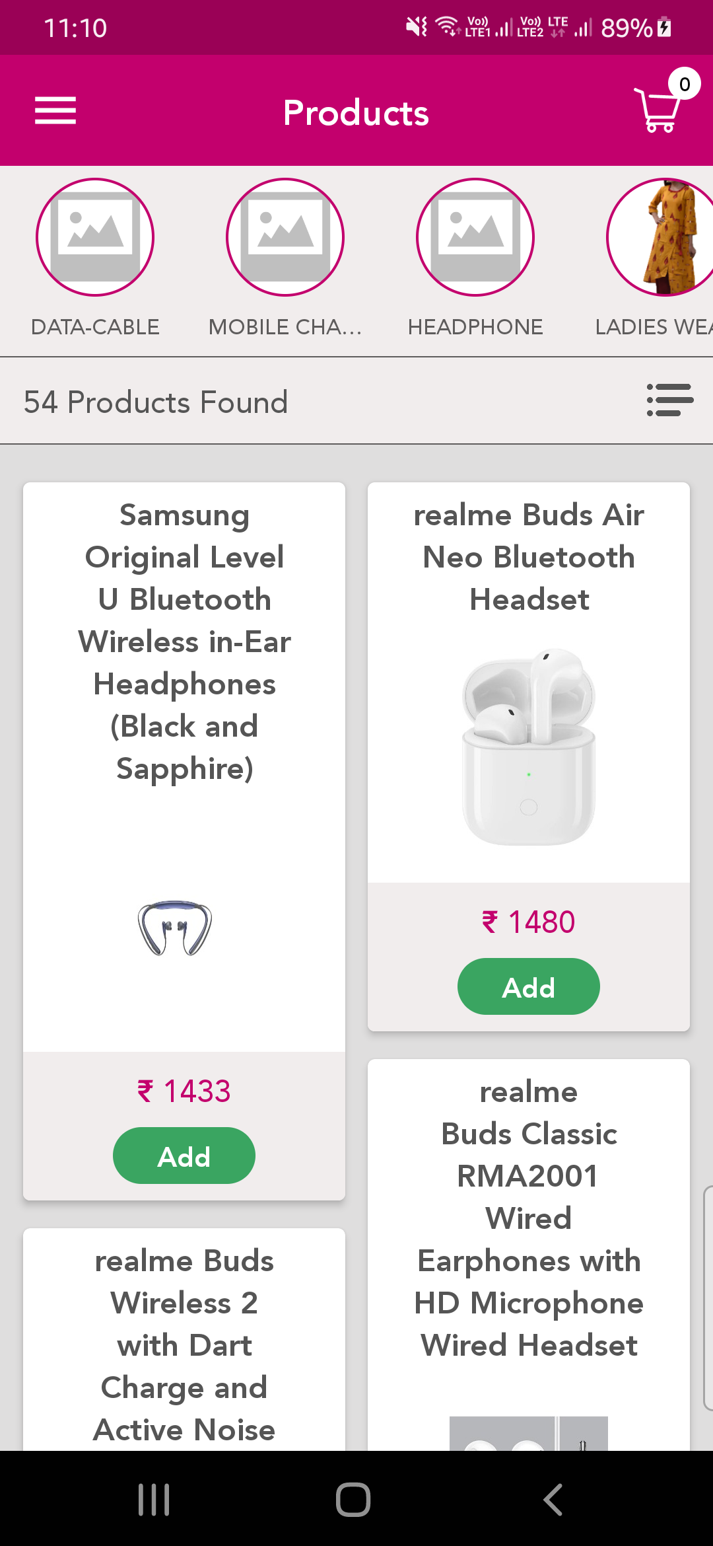Switch product layout using the list view icon

click(x=669, y=400)
